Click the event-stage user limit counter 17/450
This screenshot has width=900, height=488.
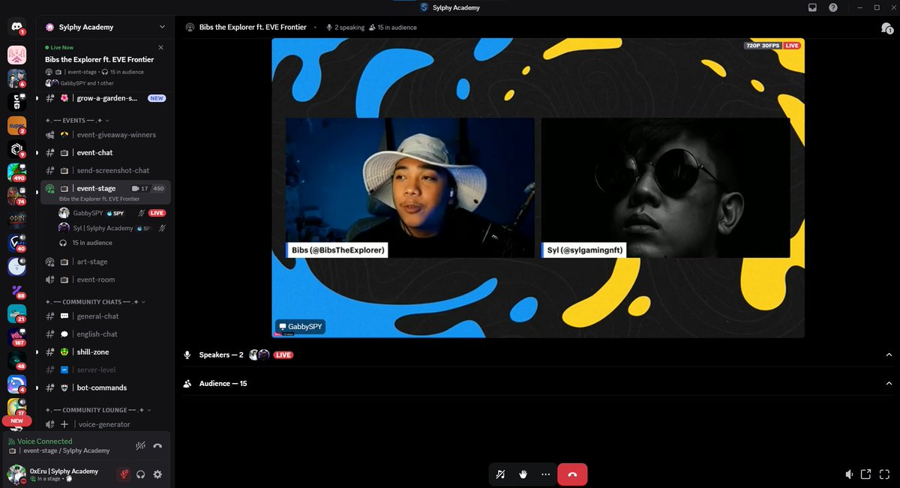(149, 189)
